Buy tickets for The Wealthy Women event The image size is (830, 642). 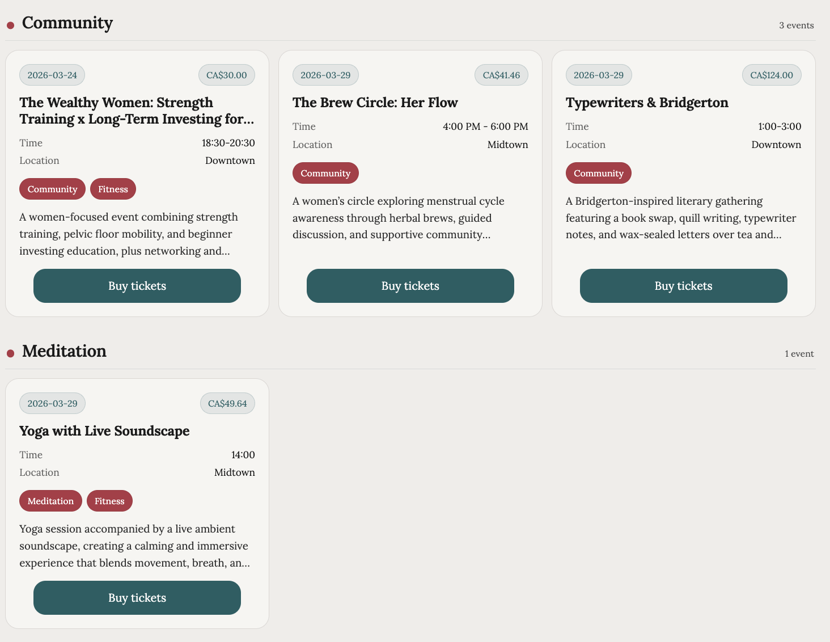tap(137, 286)
